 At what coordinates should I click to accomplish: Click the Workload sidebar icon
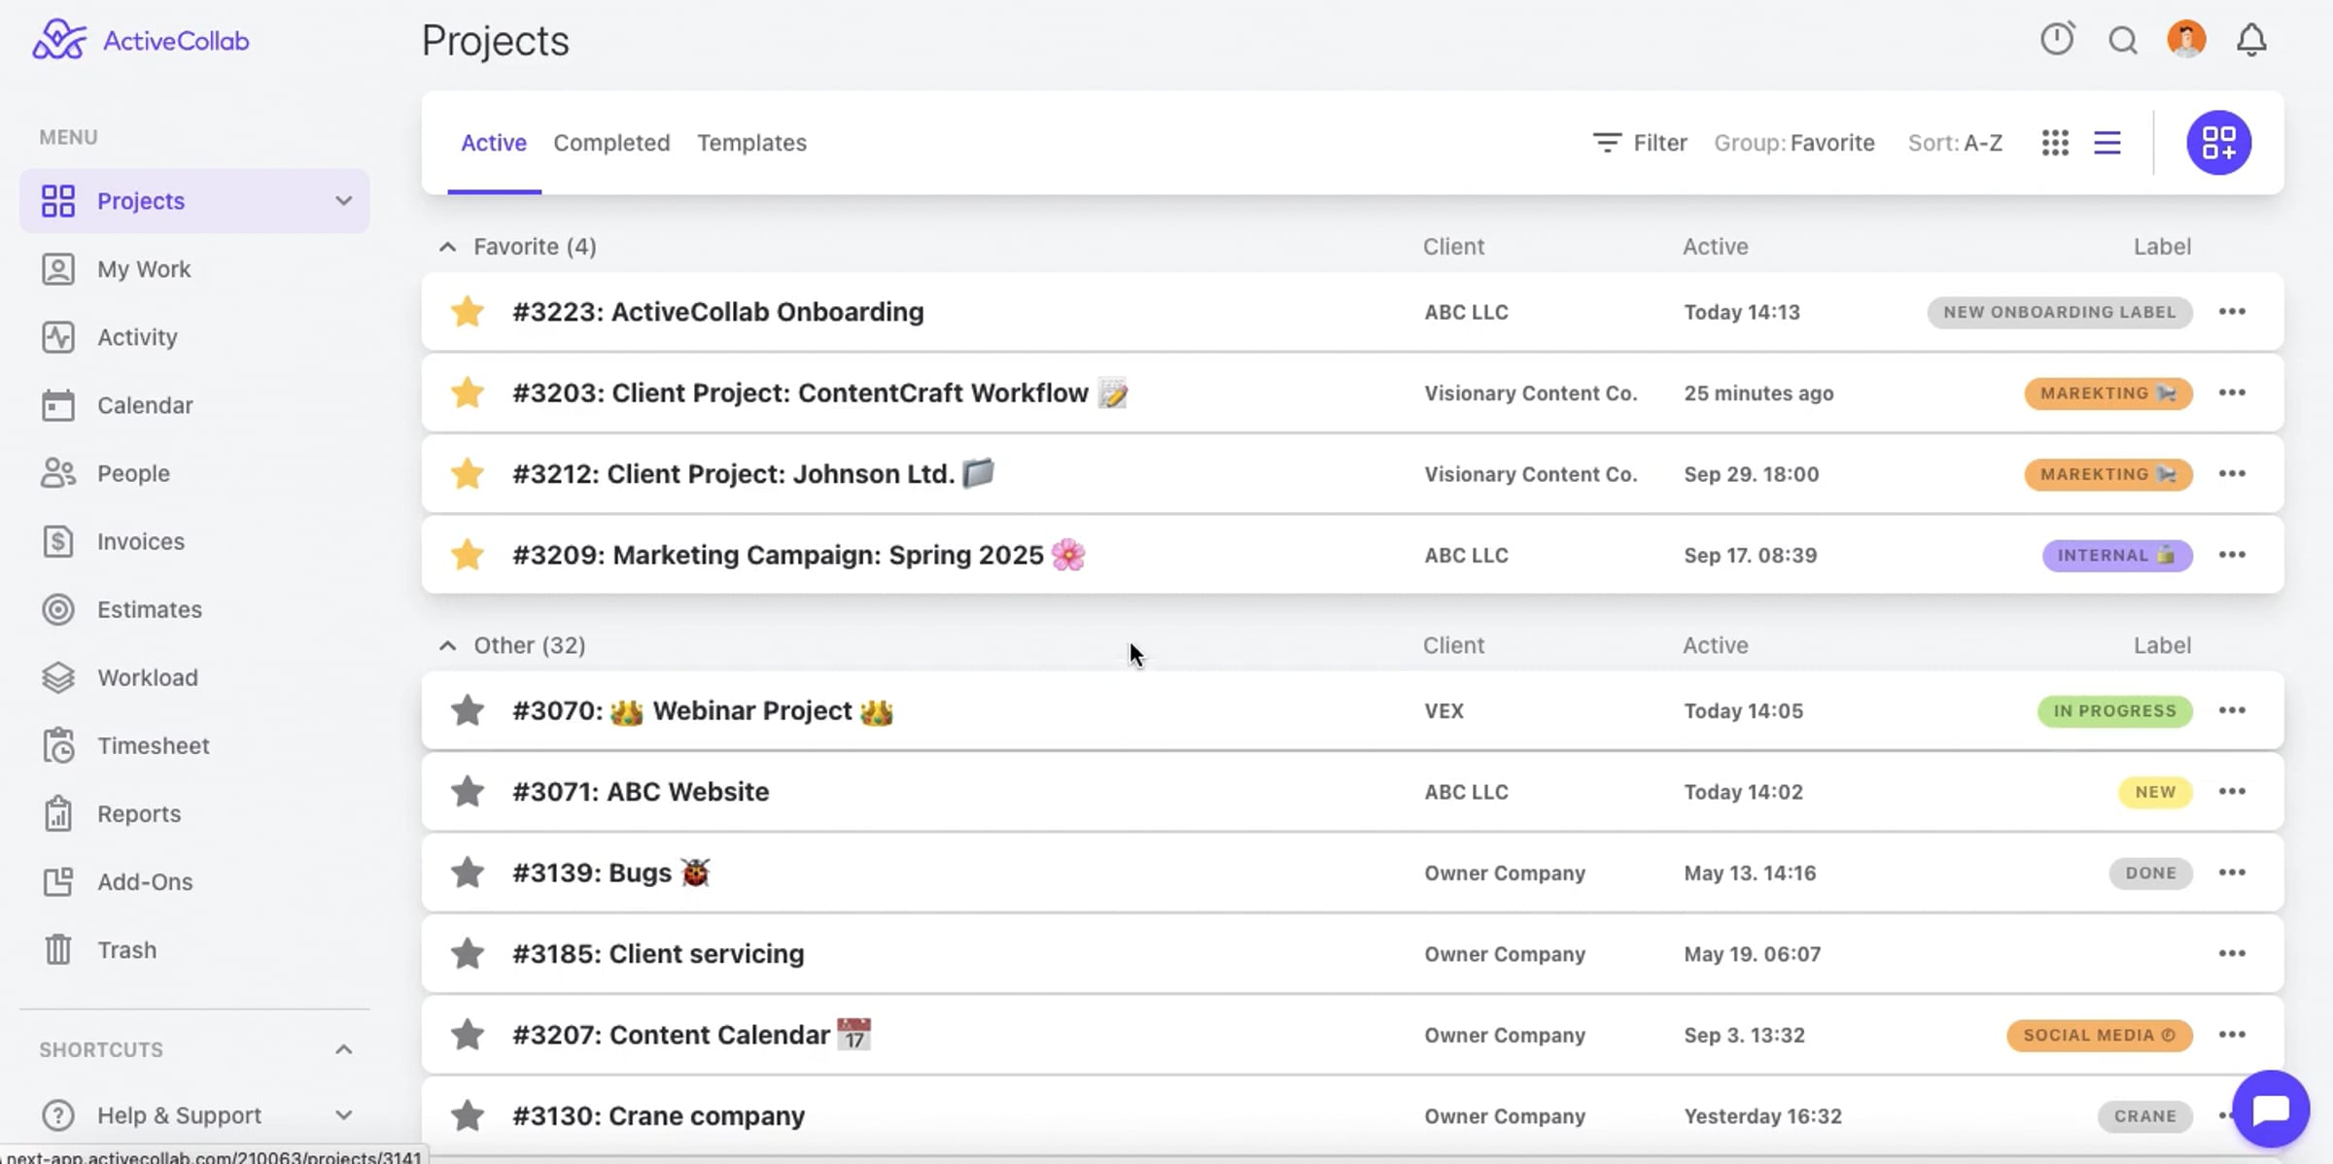pos(58,677)
